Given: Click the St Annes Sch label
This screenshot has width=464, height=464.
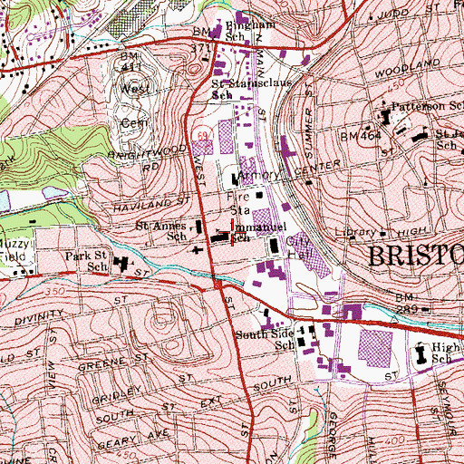Looking at the screenshot, I should point(161,231).
